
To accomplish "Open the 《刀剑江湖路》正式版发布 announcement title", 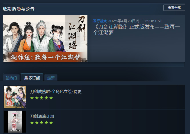I will tap(136, 30).
